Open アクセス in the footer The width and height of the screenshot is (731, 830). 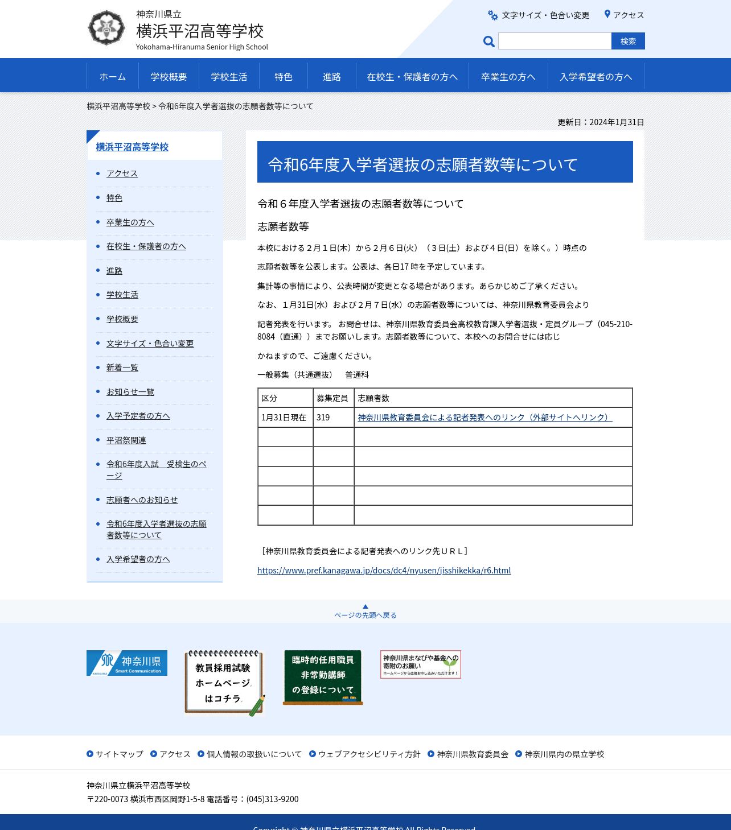pos(175,754)
